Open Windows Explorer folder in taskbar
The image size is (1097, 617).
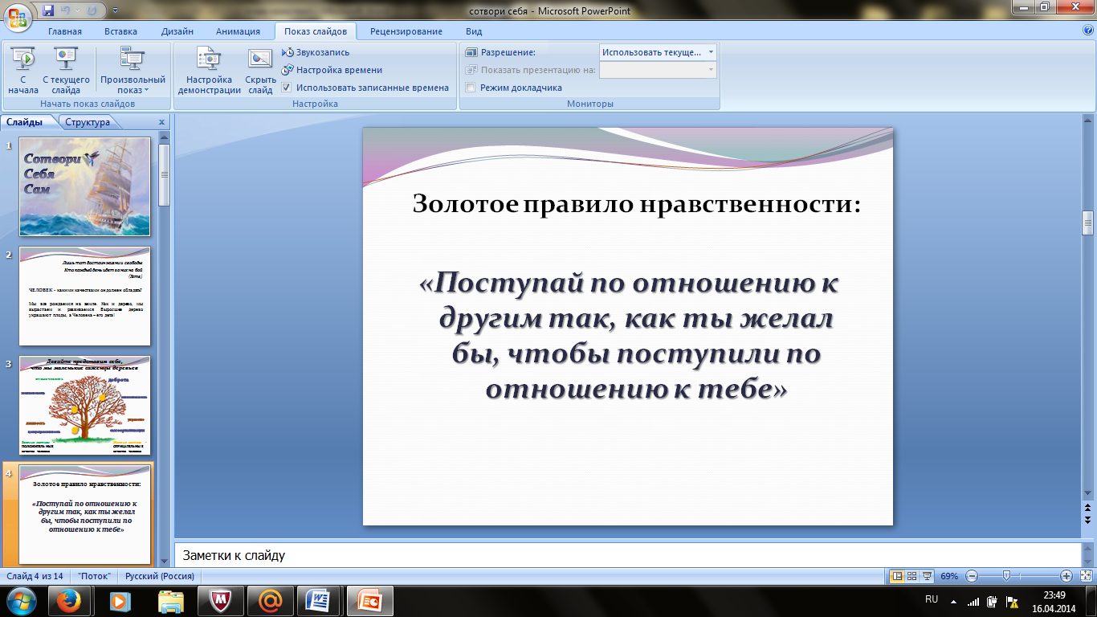(x=172, y=601)
